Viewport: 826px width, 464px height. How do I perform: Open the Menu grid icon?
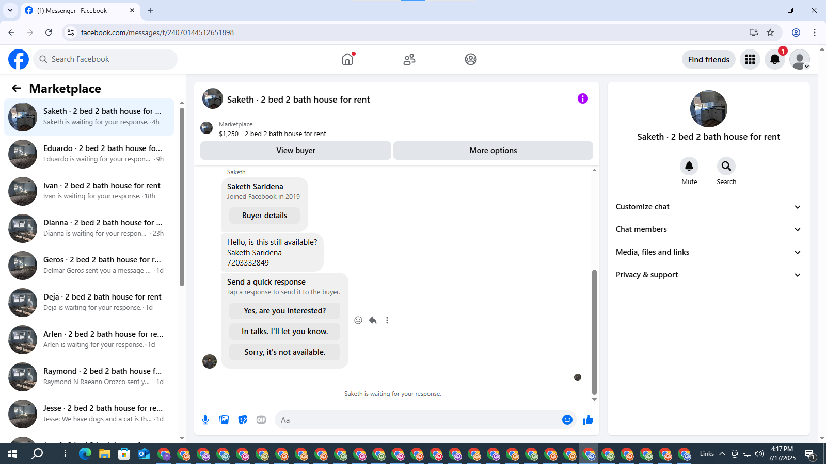coord(750,59)
